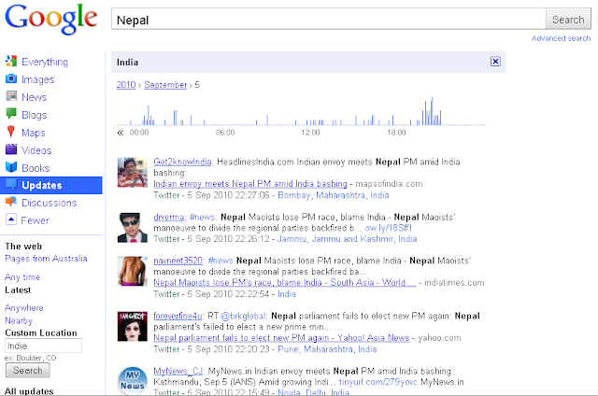Click the Discussions chat icon

(11, 202)
